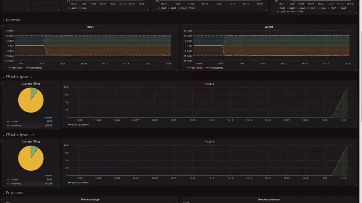Click value 9656 in ipsec-sp legend
Viewport: 362px width, 203px height.
(49, 179)
